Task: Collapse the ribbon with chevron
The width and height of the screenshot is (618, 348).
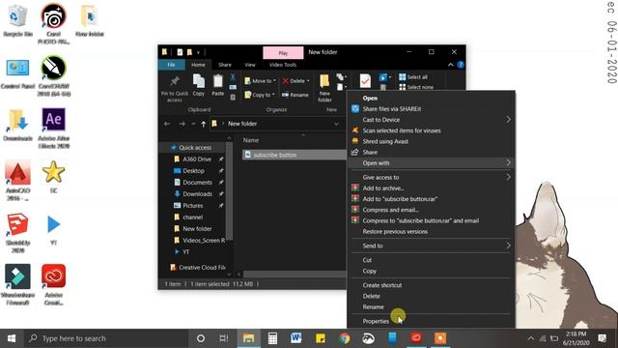Action: 451,65
